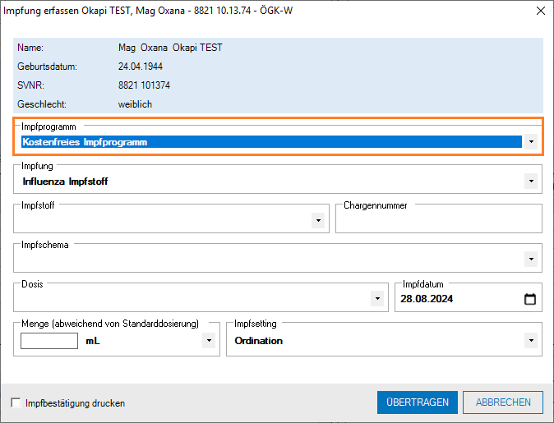The width and height of the screenshot is (554, 423).
Task: Open the mL unit dropdown arrow
Action: coord(209,340)
